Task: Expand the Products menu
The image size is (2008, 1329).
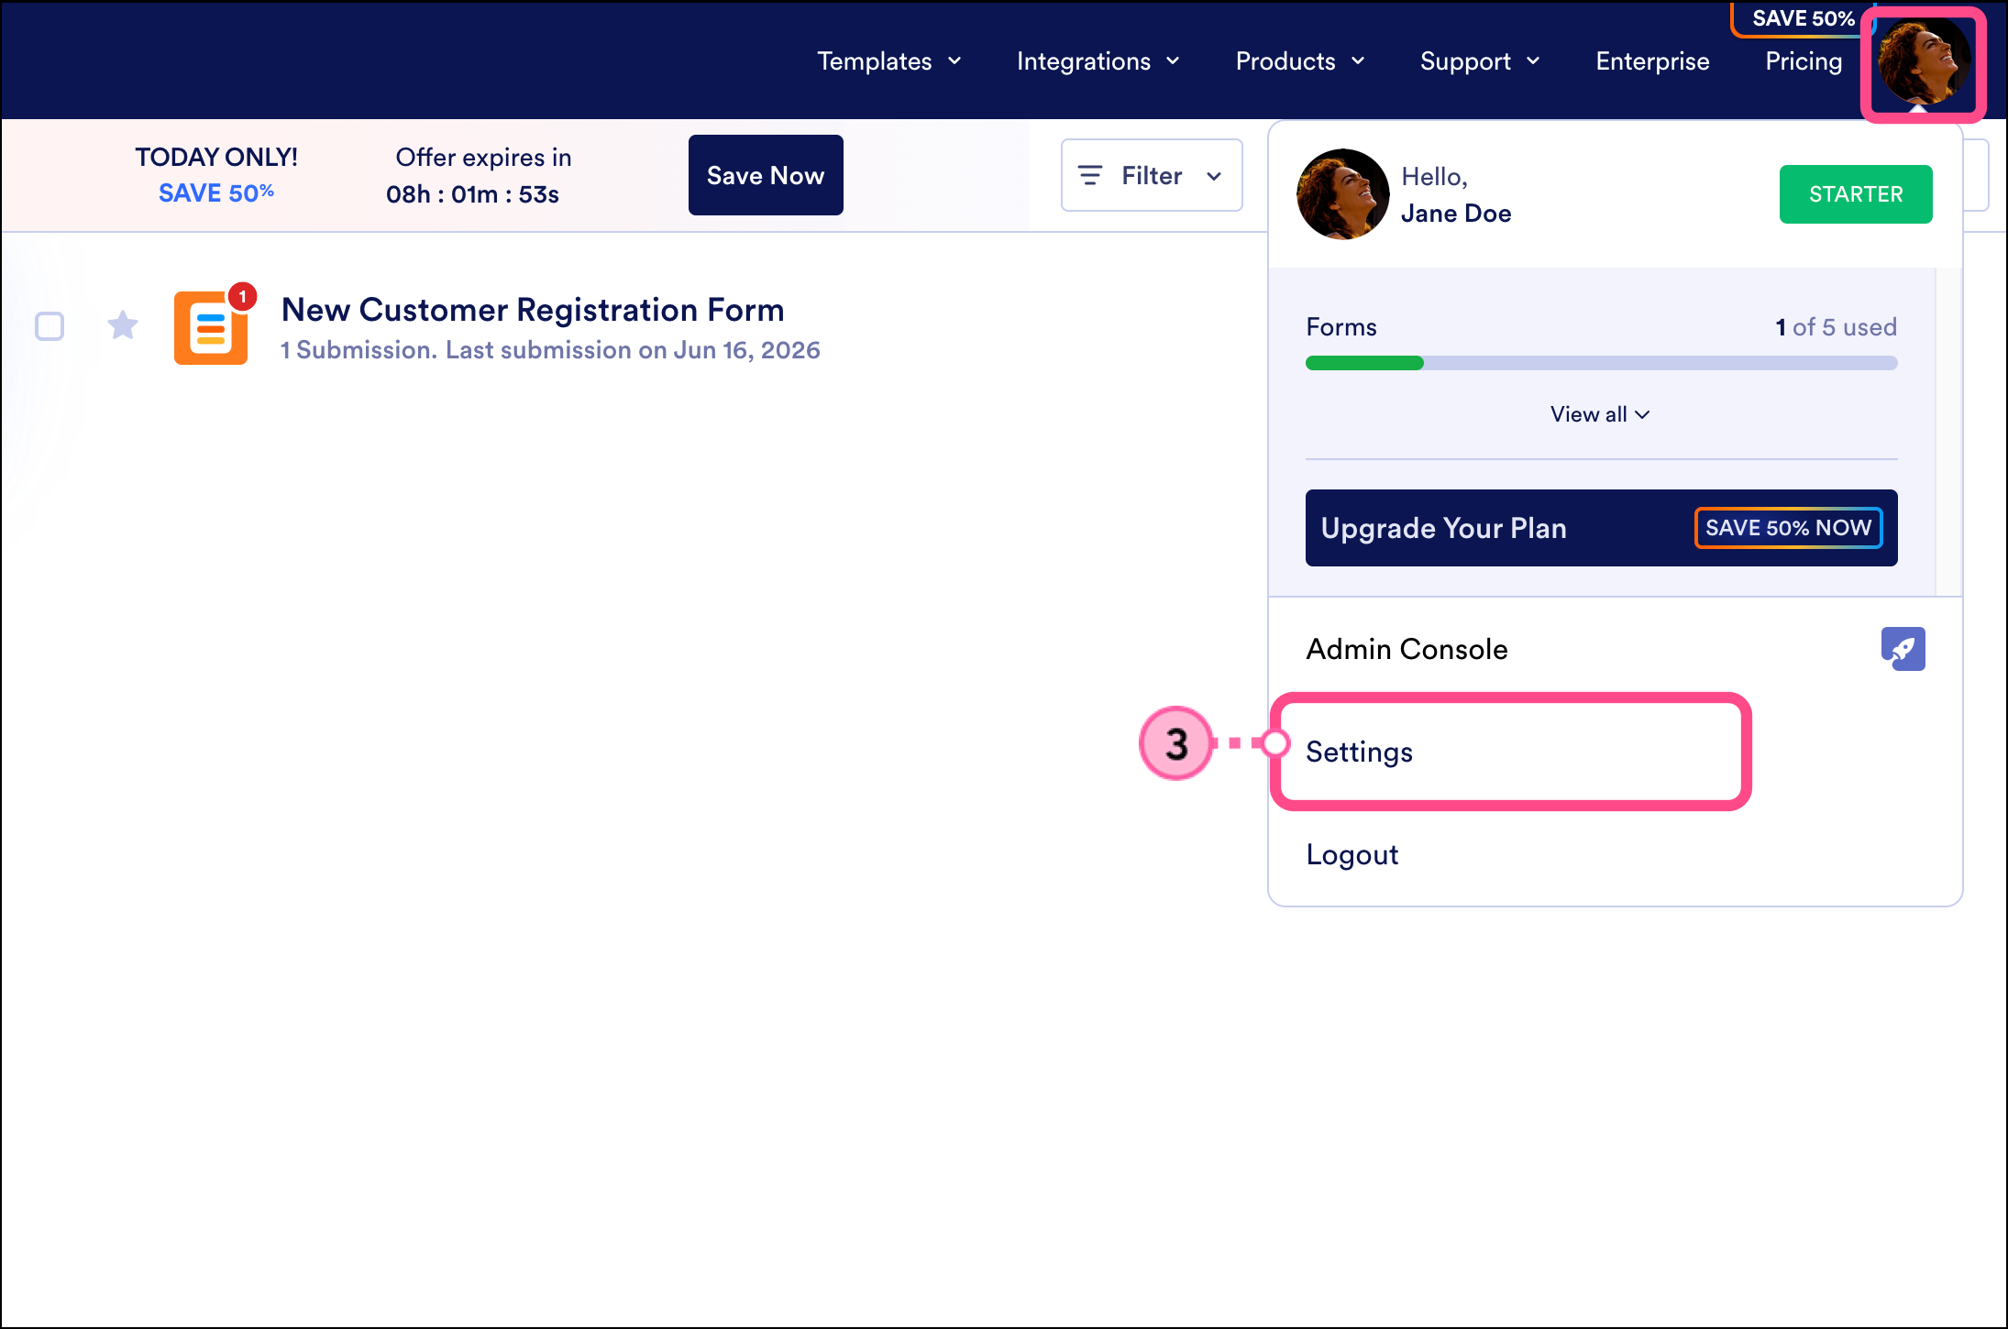Action: click(1300, 61)
